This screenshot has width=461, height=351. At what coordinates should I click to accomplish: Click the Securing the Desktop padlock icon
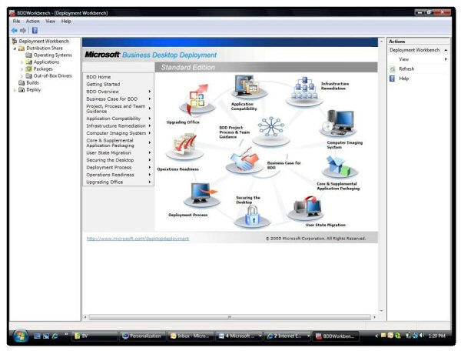coord(252,216)
